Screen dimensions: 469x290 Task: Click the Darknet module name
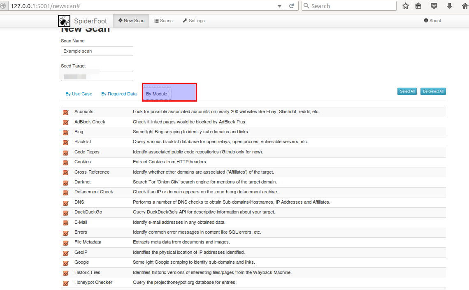coord(83,182)
